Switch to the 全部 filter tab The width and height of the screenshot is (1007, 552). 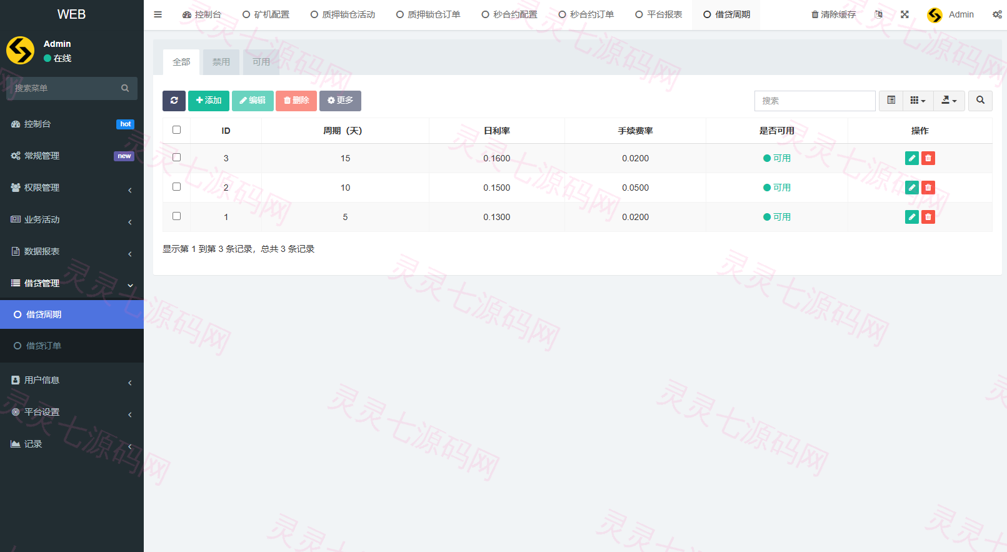(x=181, y=62)
